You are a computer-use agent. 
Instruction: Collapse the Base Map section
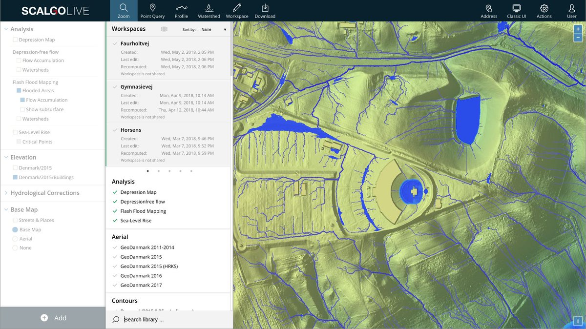pos(6,209)
